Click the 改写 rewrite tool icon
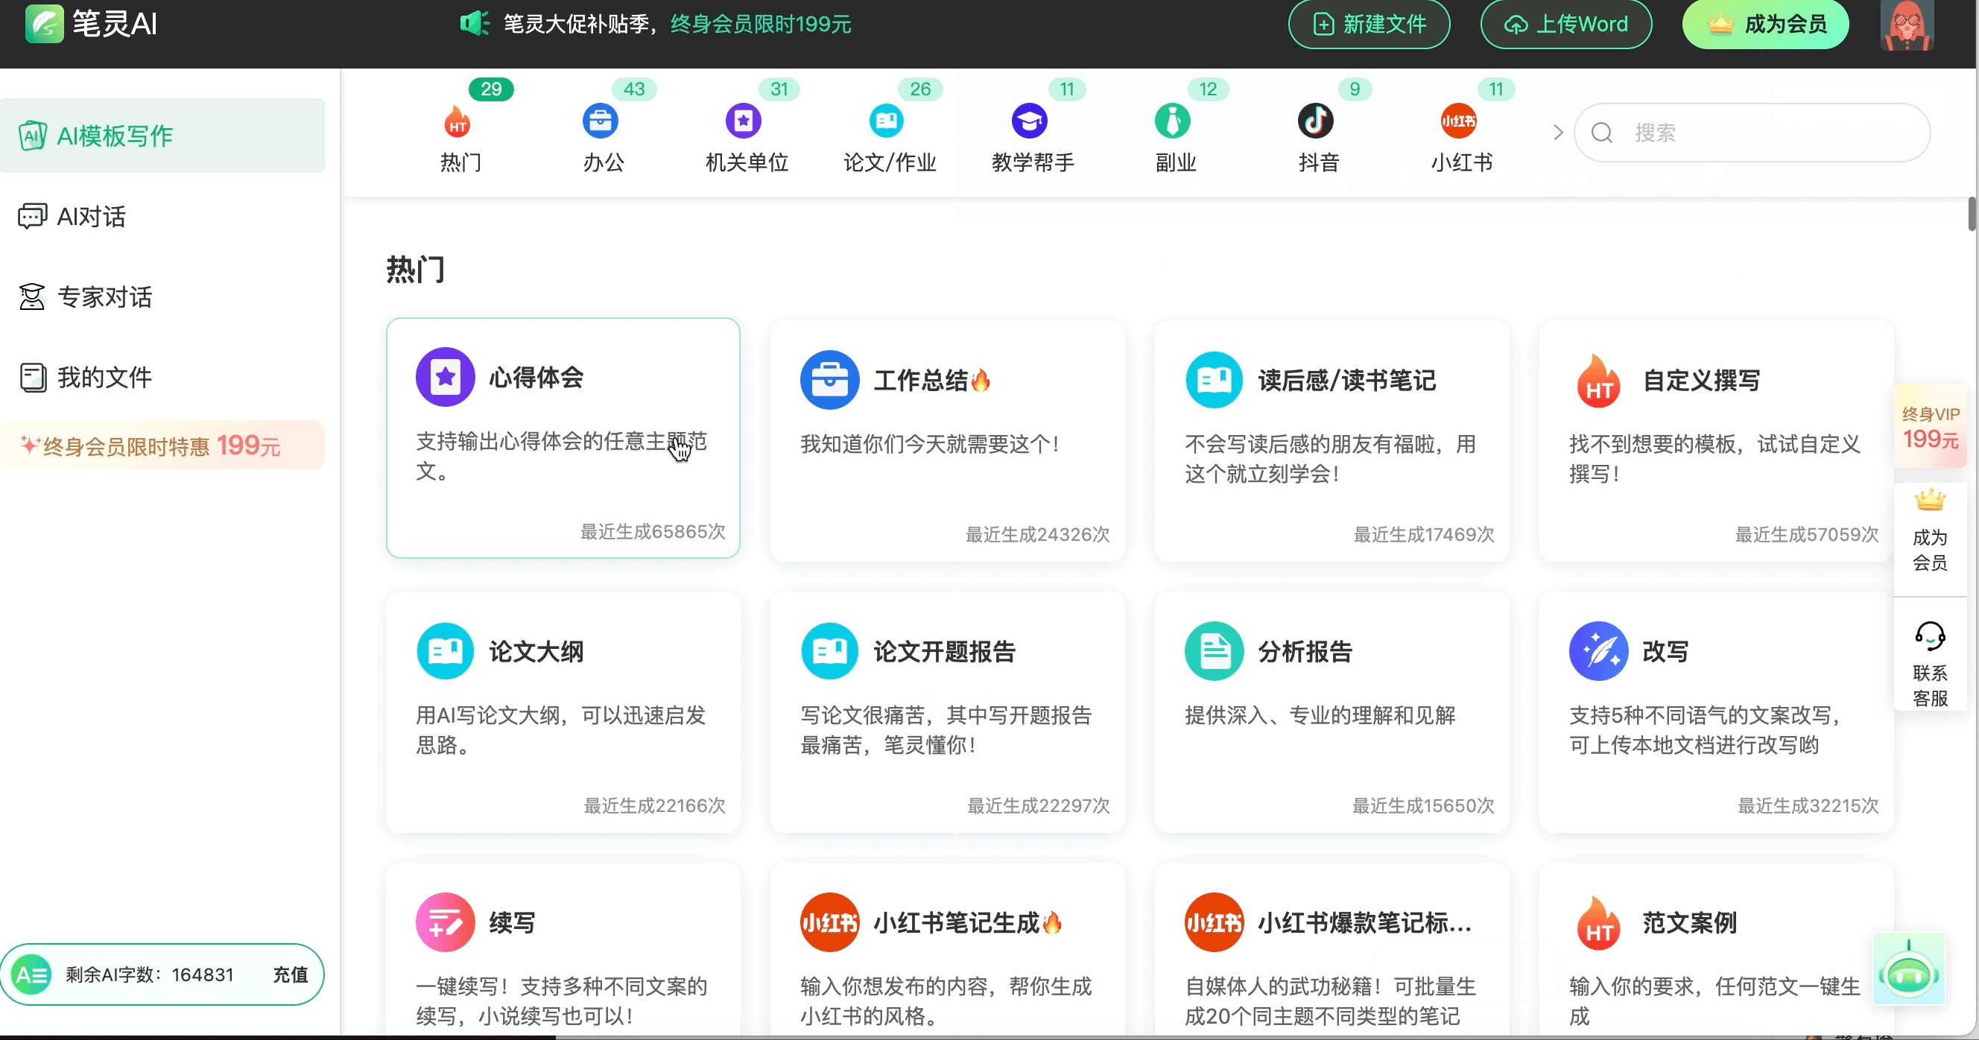 (x=1600, y=650)
